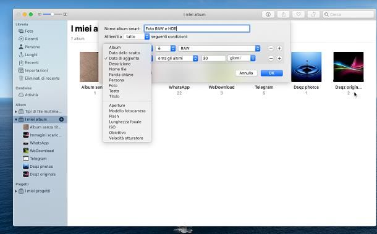This screenshot has width=377, height=234.
Task: Open Luoghi in the sidebar
Action: (x=31, y=54)
